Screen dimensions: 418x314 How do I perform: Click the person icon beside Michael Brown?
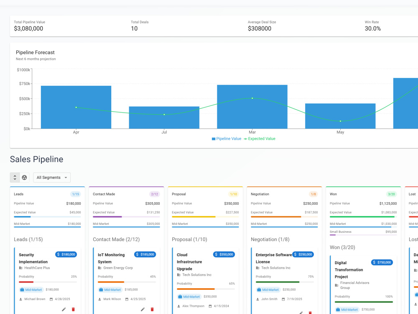tap(21, 299)
